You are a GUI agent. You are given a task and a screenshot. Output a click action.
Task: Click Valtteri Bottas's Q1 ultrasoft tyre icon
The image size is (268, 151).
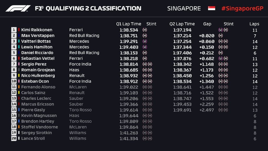[x=145, y=41]
